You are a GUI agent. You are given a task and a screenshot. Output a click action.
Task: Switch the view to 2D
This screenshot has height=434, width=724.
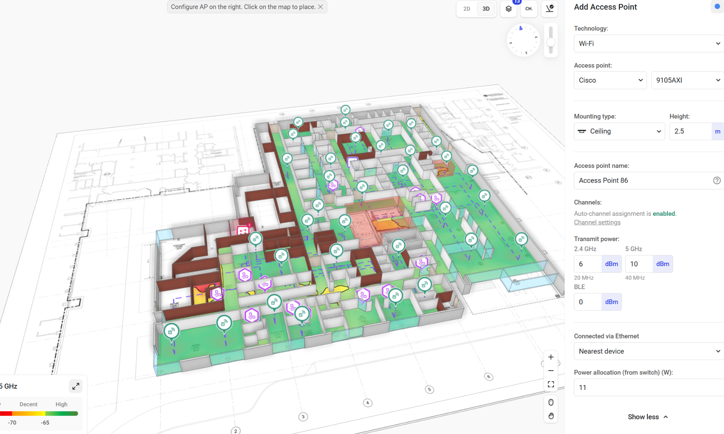(466, 9)
